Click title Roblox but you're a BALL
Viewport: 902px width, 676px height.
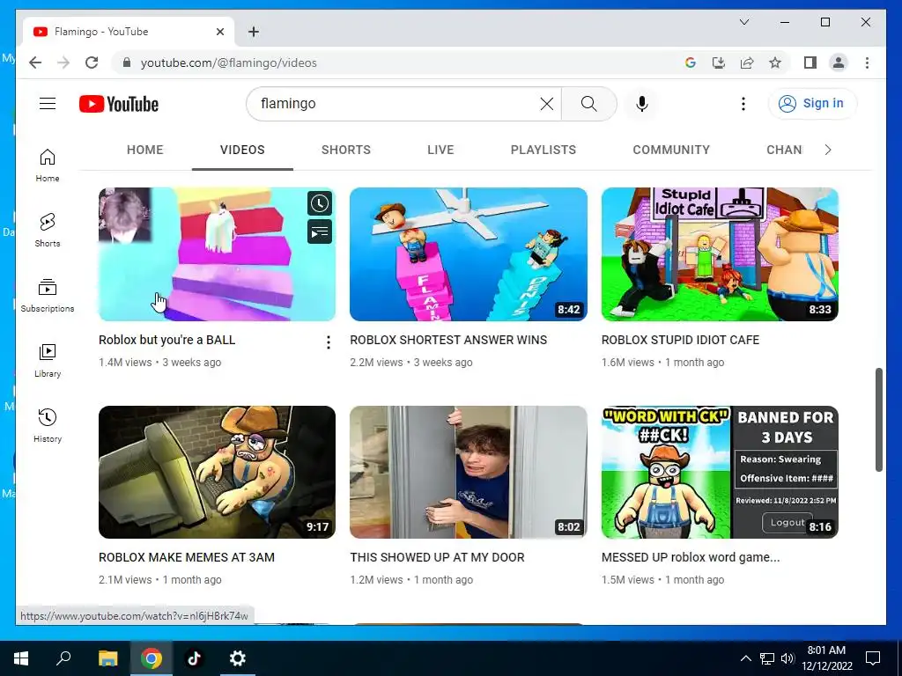click(166, 340)
